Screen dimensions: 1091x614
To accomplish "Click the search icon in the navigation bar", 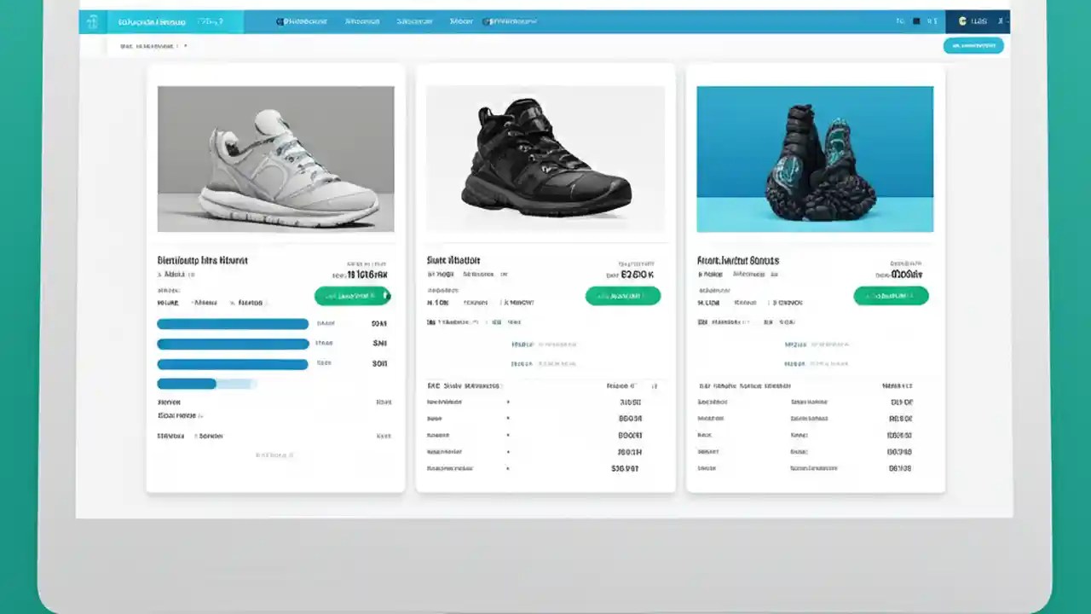I will tap(900, 21).
